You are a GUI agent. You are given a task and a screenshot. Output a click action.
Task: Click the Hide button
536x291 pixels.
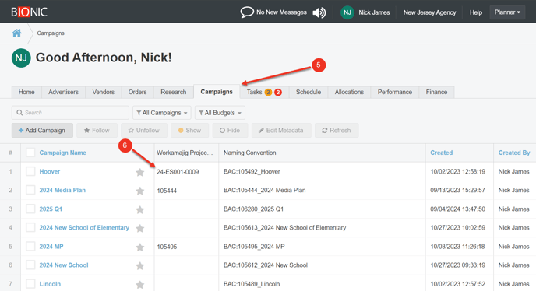click(230, 131)
